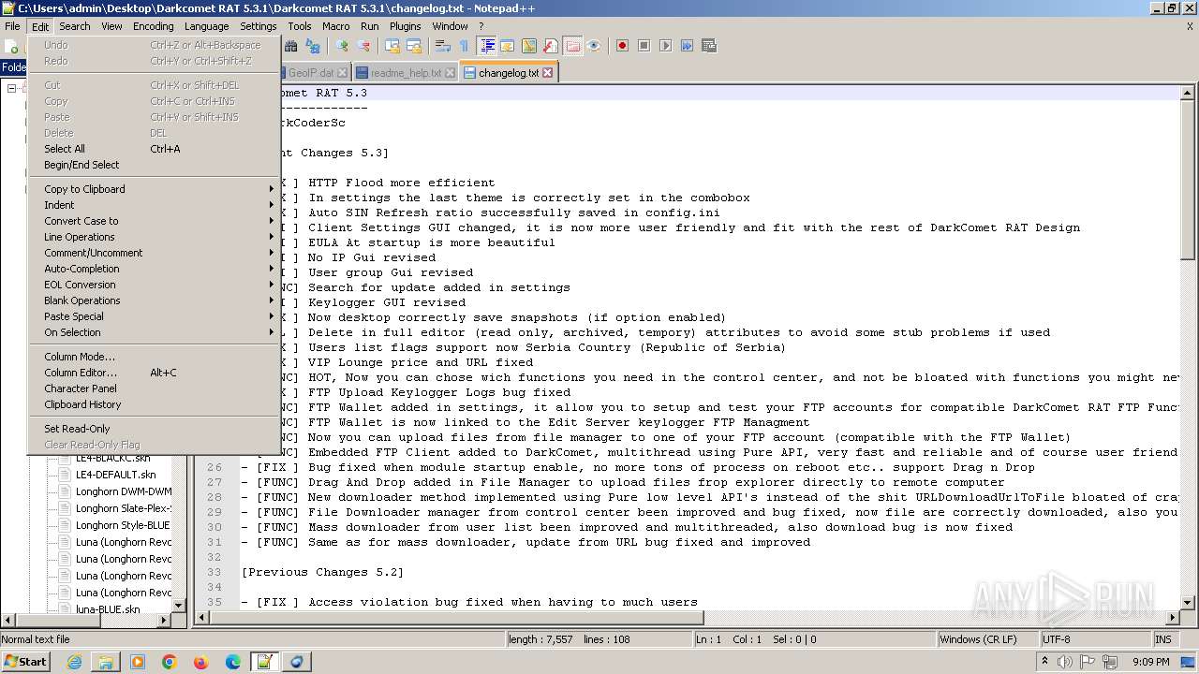Click the UTF-8 encoding status field
This screenshot has height=674, width=1199.
[1096, 639]
